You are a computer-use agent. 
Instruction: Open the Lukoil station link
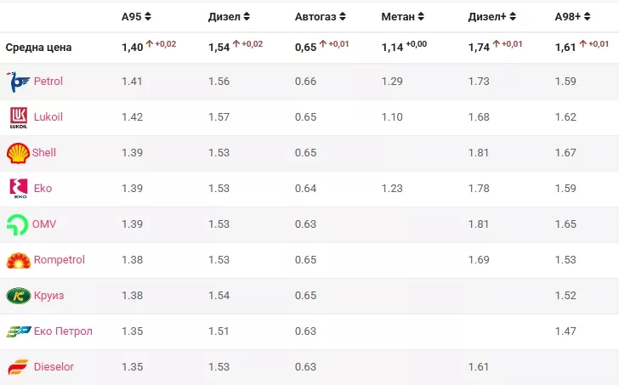tap(48, 117)
